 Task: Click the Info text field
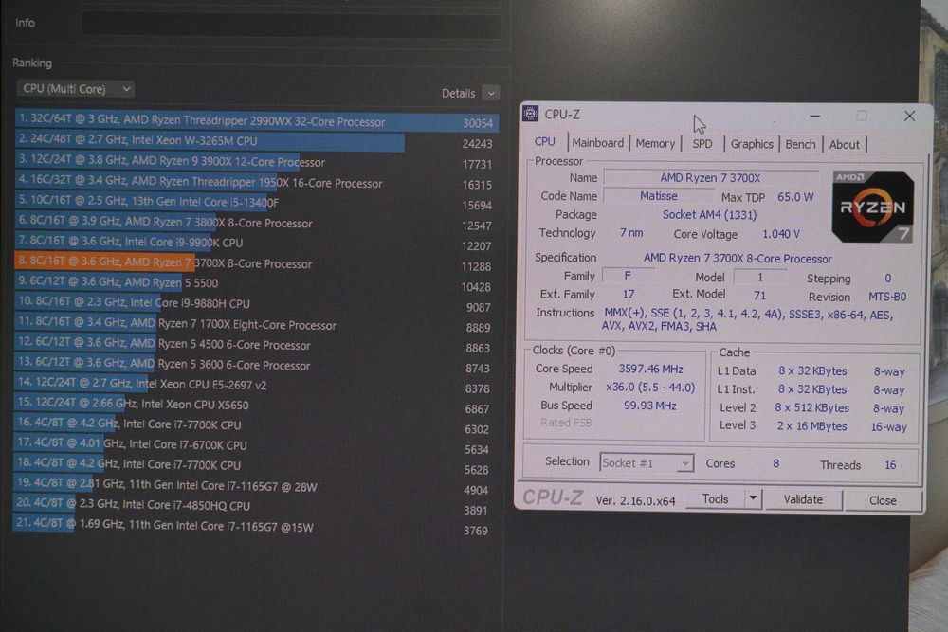click(x=291, y=25)
